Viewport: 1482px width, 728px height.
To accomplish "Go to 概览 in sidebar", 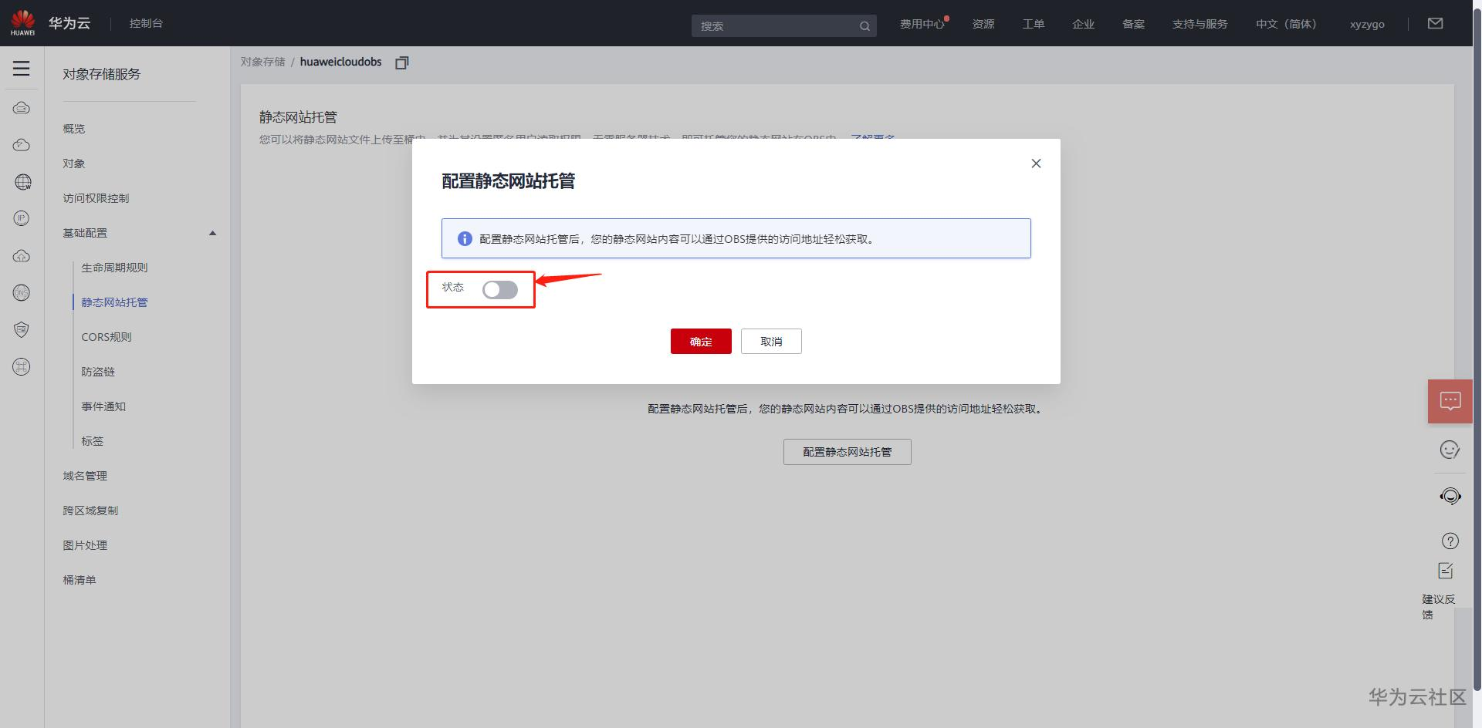I will tap(74, 129).
